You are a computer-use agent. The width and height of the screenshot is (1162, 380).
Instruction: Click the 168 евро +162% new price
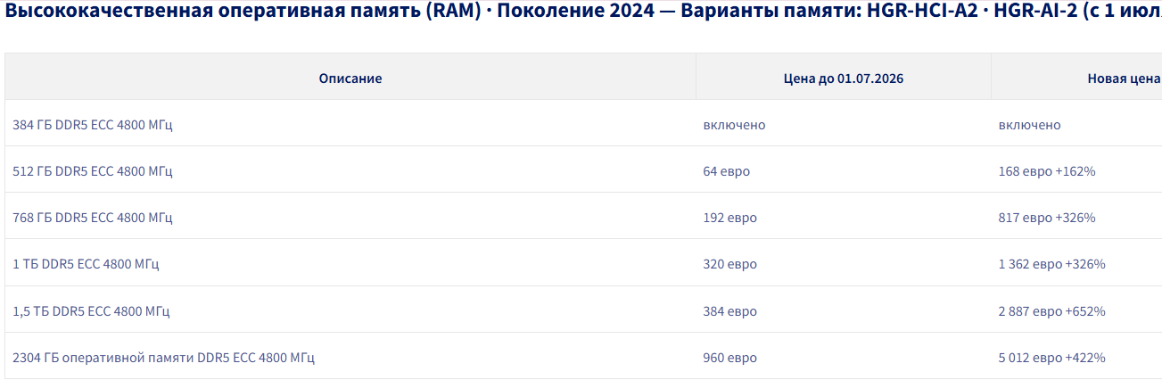click(1047, 171)
